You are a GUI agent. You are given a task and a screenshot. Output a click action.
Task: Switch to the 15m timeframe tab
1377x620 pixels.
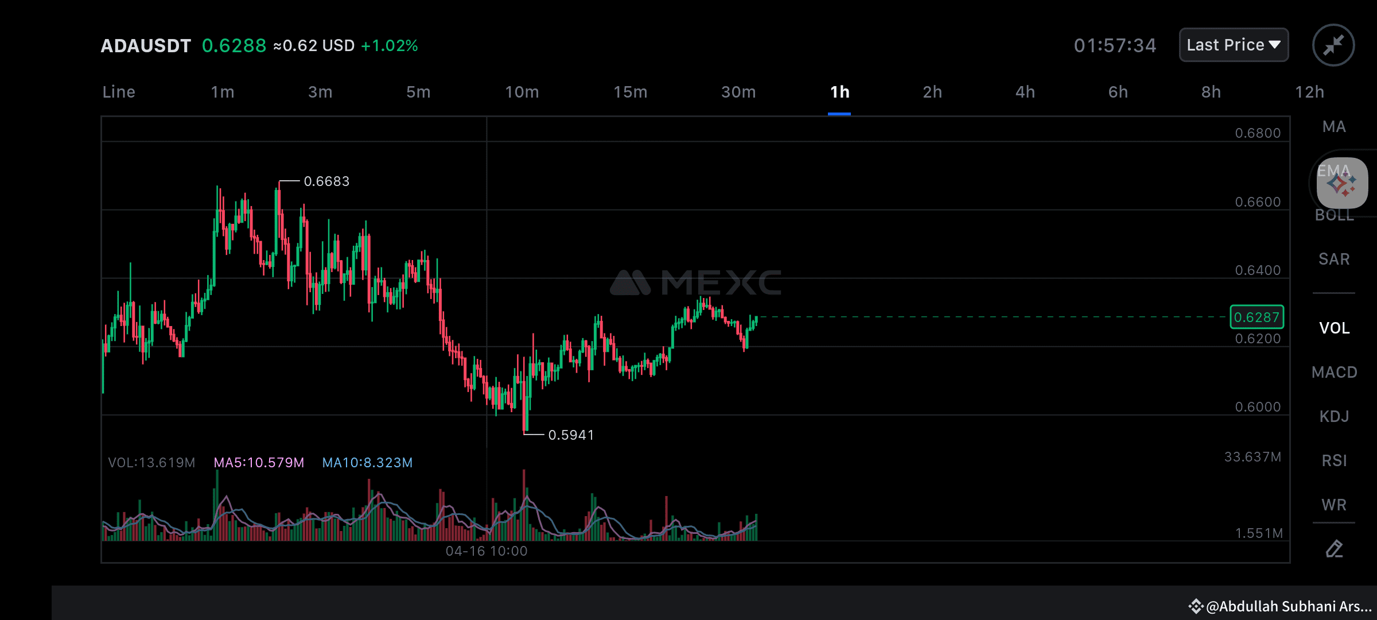[631, 91]
